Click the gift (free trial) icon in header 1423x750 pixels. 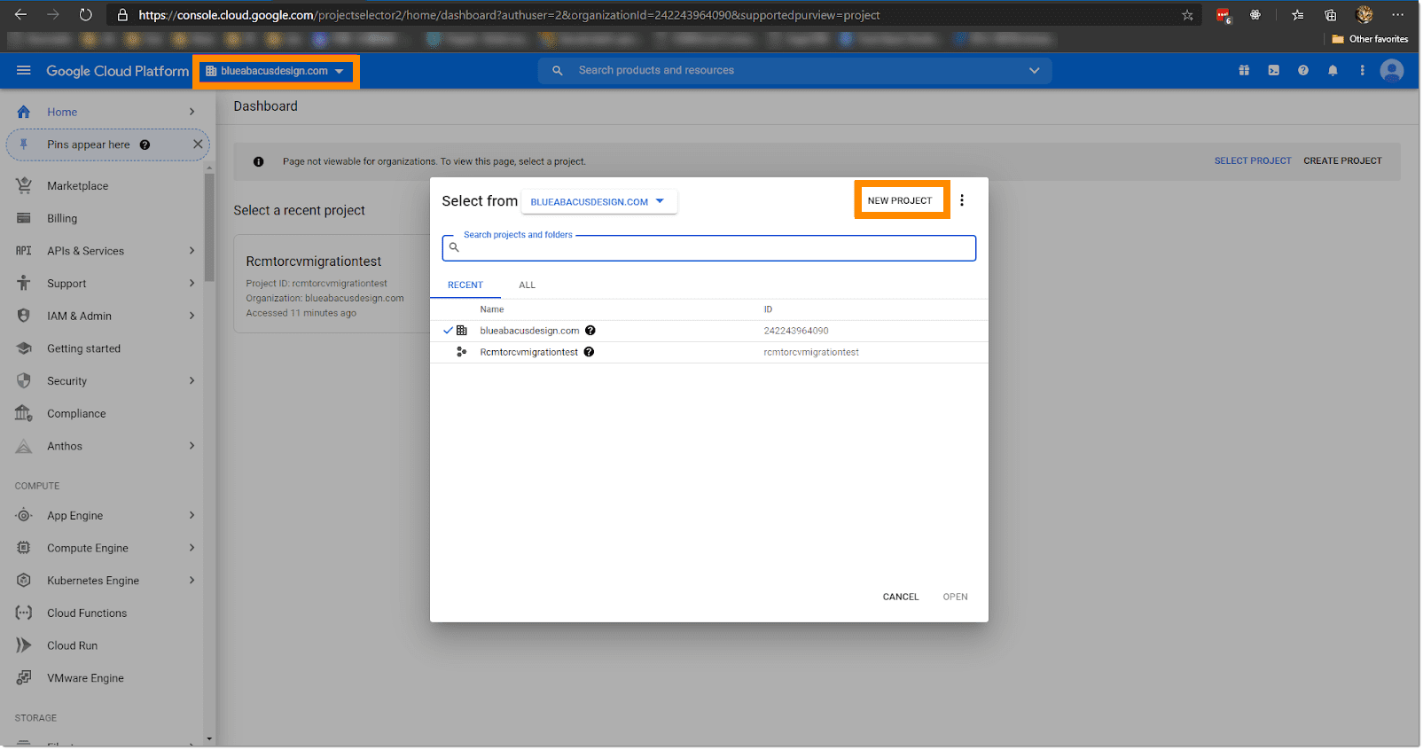[1244, 71]
